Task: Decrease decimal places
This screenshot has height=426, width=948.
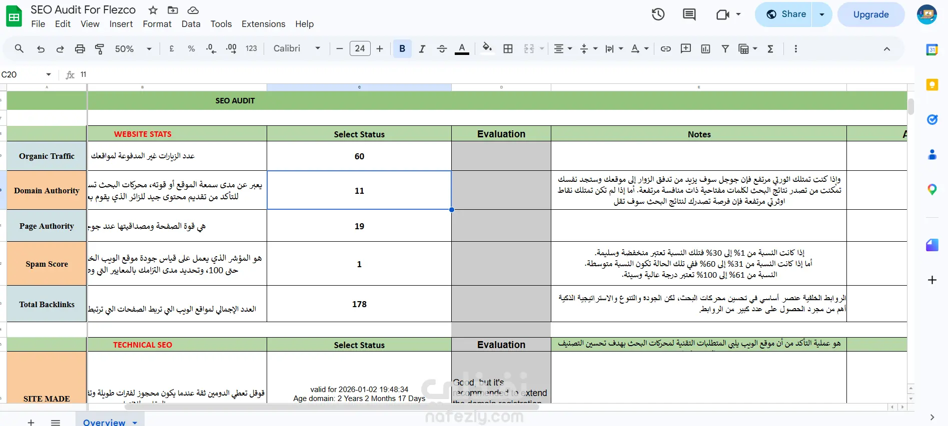Action: point(211,48)
